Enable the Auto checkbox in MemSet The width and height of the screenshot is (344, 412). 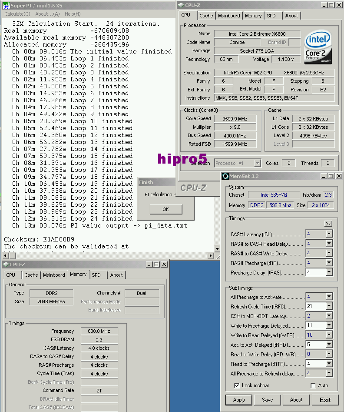click(313, 385)
